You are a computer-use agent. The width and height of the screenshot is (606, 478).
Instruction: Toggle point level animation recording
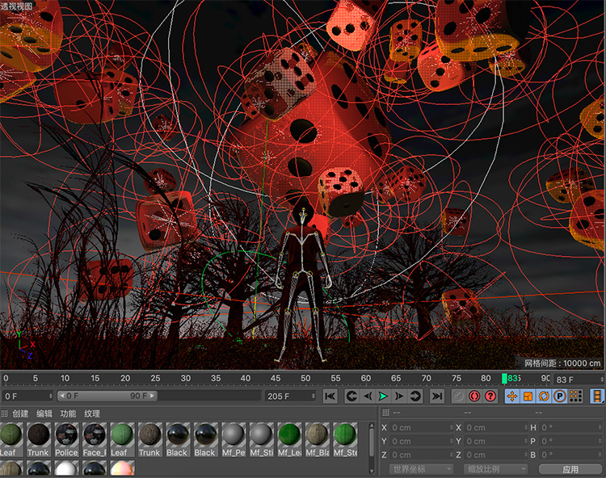pyautogui.click(x=576, y=396)
